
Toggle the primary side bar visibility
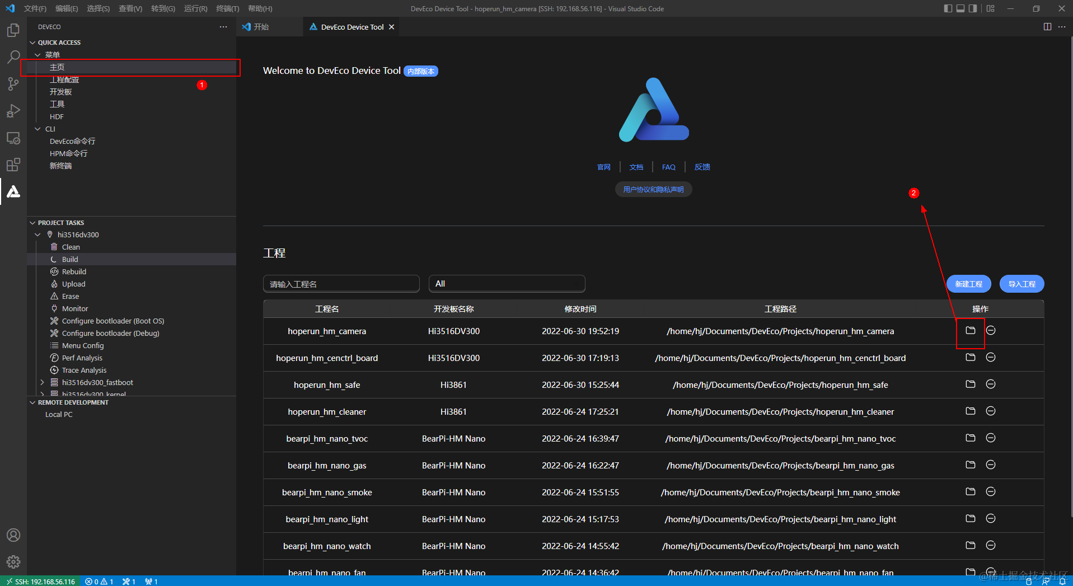(x=947, y=8)
